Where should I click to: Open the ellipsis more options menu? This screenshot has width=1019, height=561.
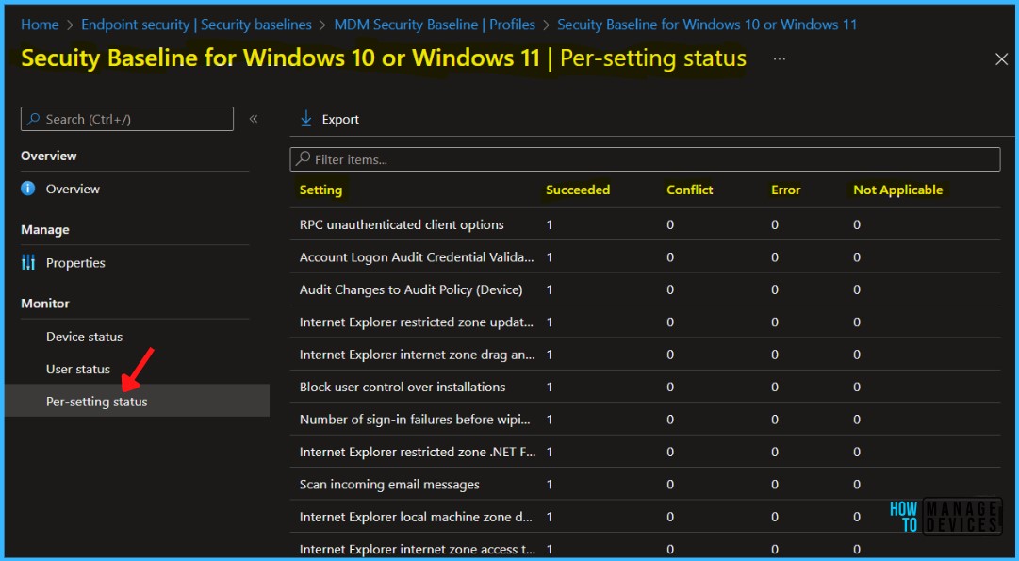coord(780,58)
